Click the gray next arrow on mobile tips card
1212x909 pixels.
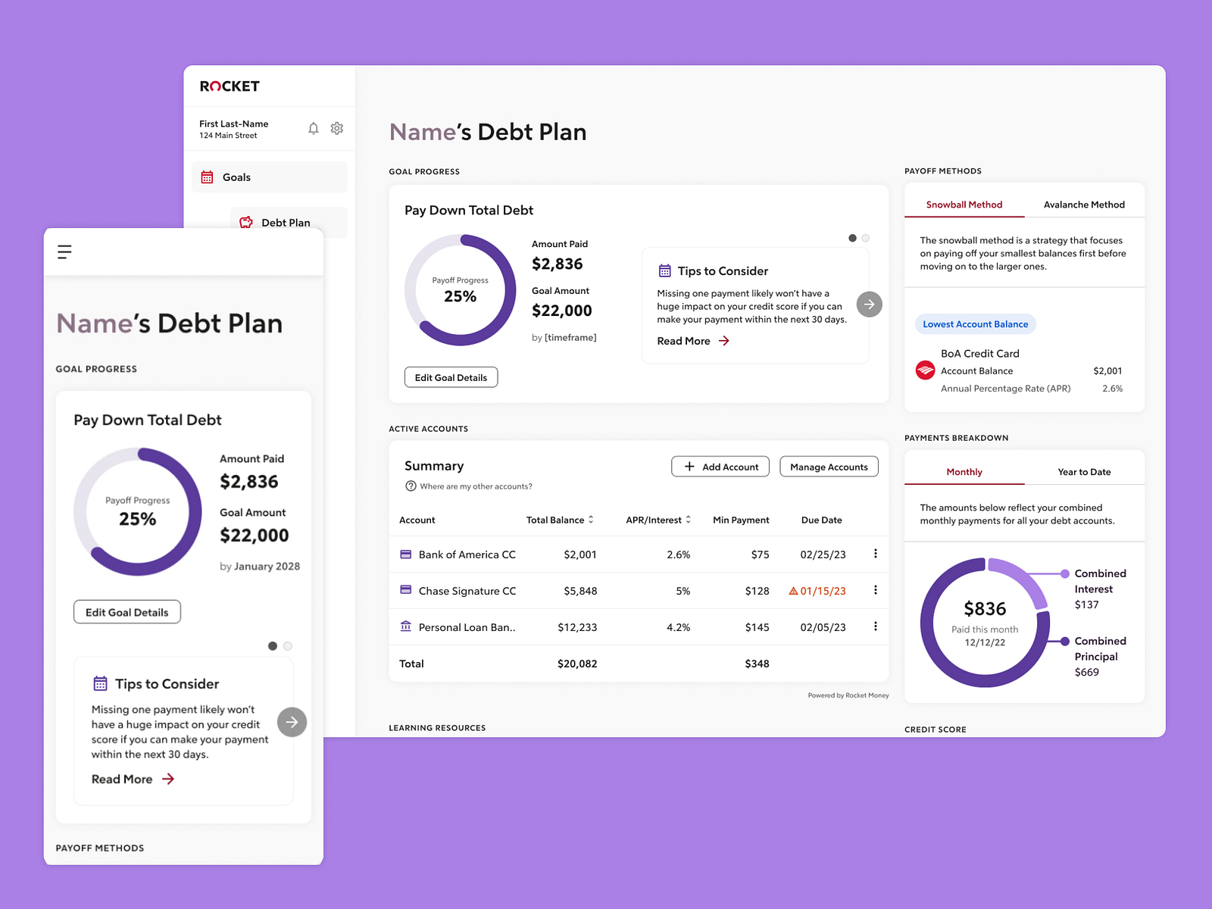(292, 722)
